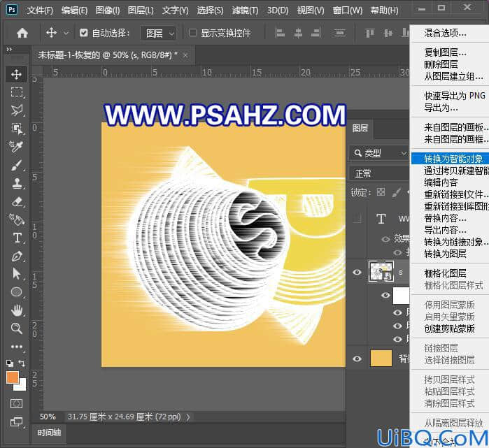Viewport: 489px width, 448px height.
Task: Click align horizontal centers icon
Action: (298, 33)
